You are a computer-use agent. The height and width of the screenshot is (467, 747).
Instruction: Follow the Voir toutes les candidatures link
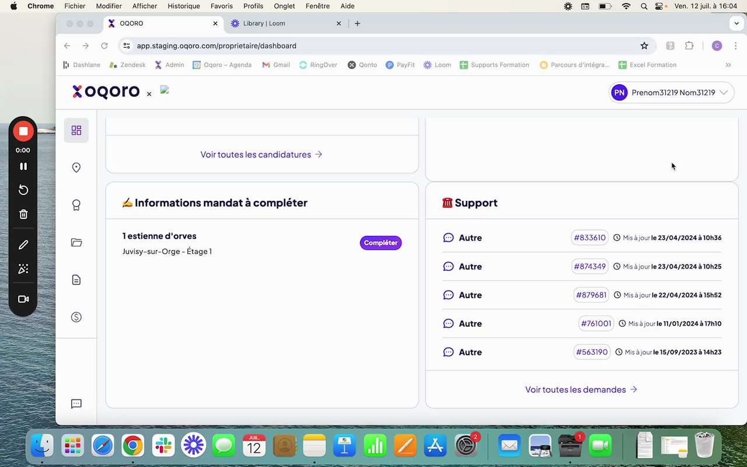261,155
